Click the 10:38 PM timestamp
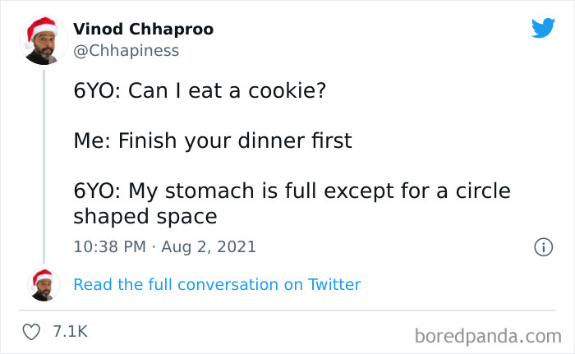The height and width of the screenshot is (354, 575). pyautogui.click(x=108, y=246)
